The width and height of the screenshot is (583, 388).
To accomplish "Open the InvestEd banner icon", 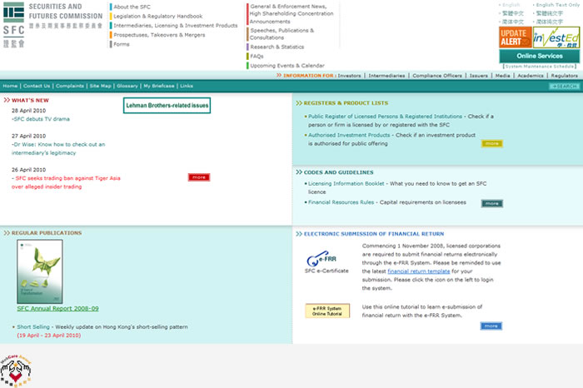I will (555, 37).
